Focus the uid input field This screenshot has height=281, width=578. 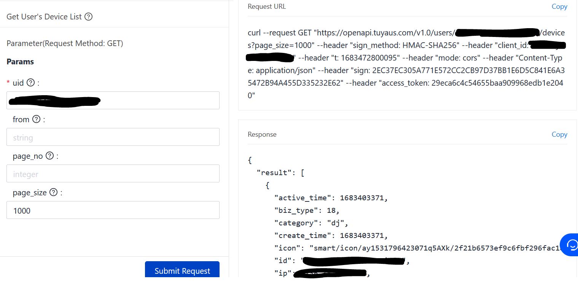click(x=113, y=100)
